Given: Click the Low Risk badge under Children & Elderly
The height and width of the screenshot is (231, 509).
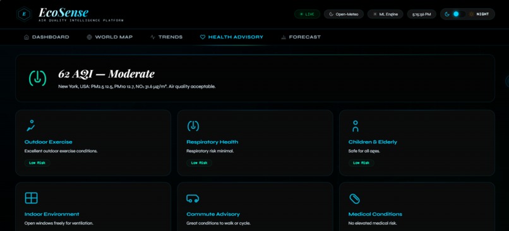Looking at the screenshot, I should pyautogui.click(x=361, y=163).
